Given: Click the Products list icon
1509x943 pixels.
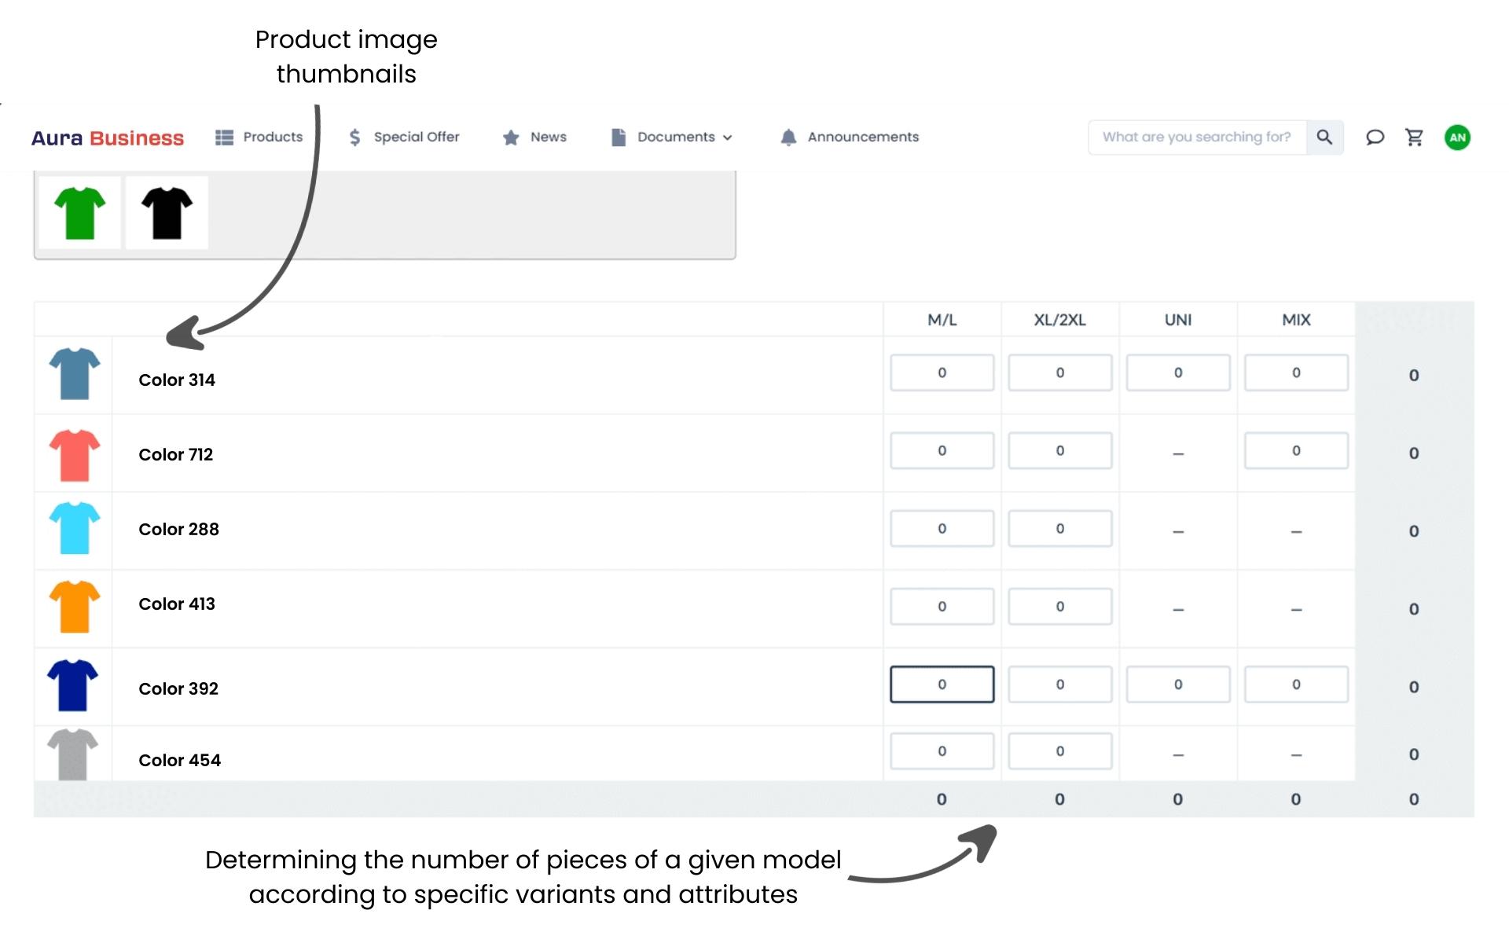Looking at the screenshot, I should click(x=222, y=137).
